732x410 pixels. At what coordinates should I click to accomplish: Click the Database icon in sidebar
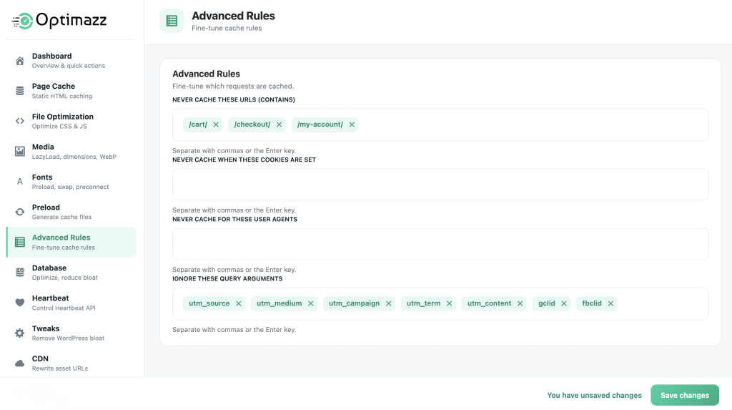[19, 272]
